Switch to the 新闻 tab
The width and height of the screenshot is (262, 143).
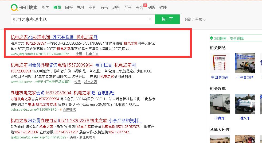(x=45, y=7)
